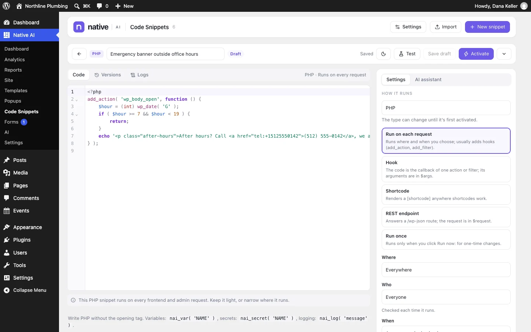Click the Dashboard gauge icon in sidebar
This screenshot has width=531, height=332.
coord(7,23)
